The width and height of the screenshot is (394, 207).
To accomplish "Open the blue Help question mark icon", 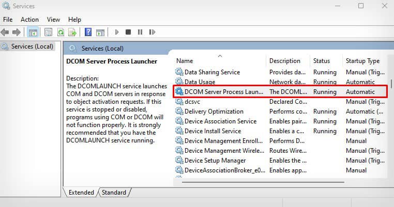I will (x=88, y=32).
